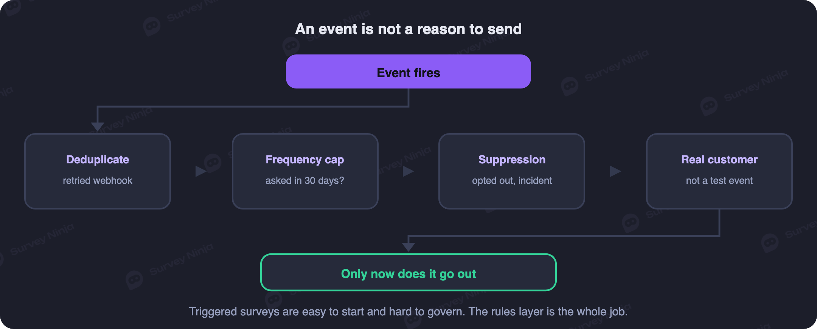Select the Frequency cap step card
Screen dimensions: 817x329
[x=305, y=171]
